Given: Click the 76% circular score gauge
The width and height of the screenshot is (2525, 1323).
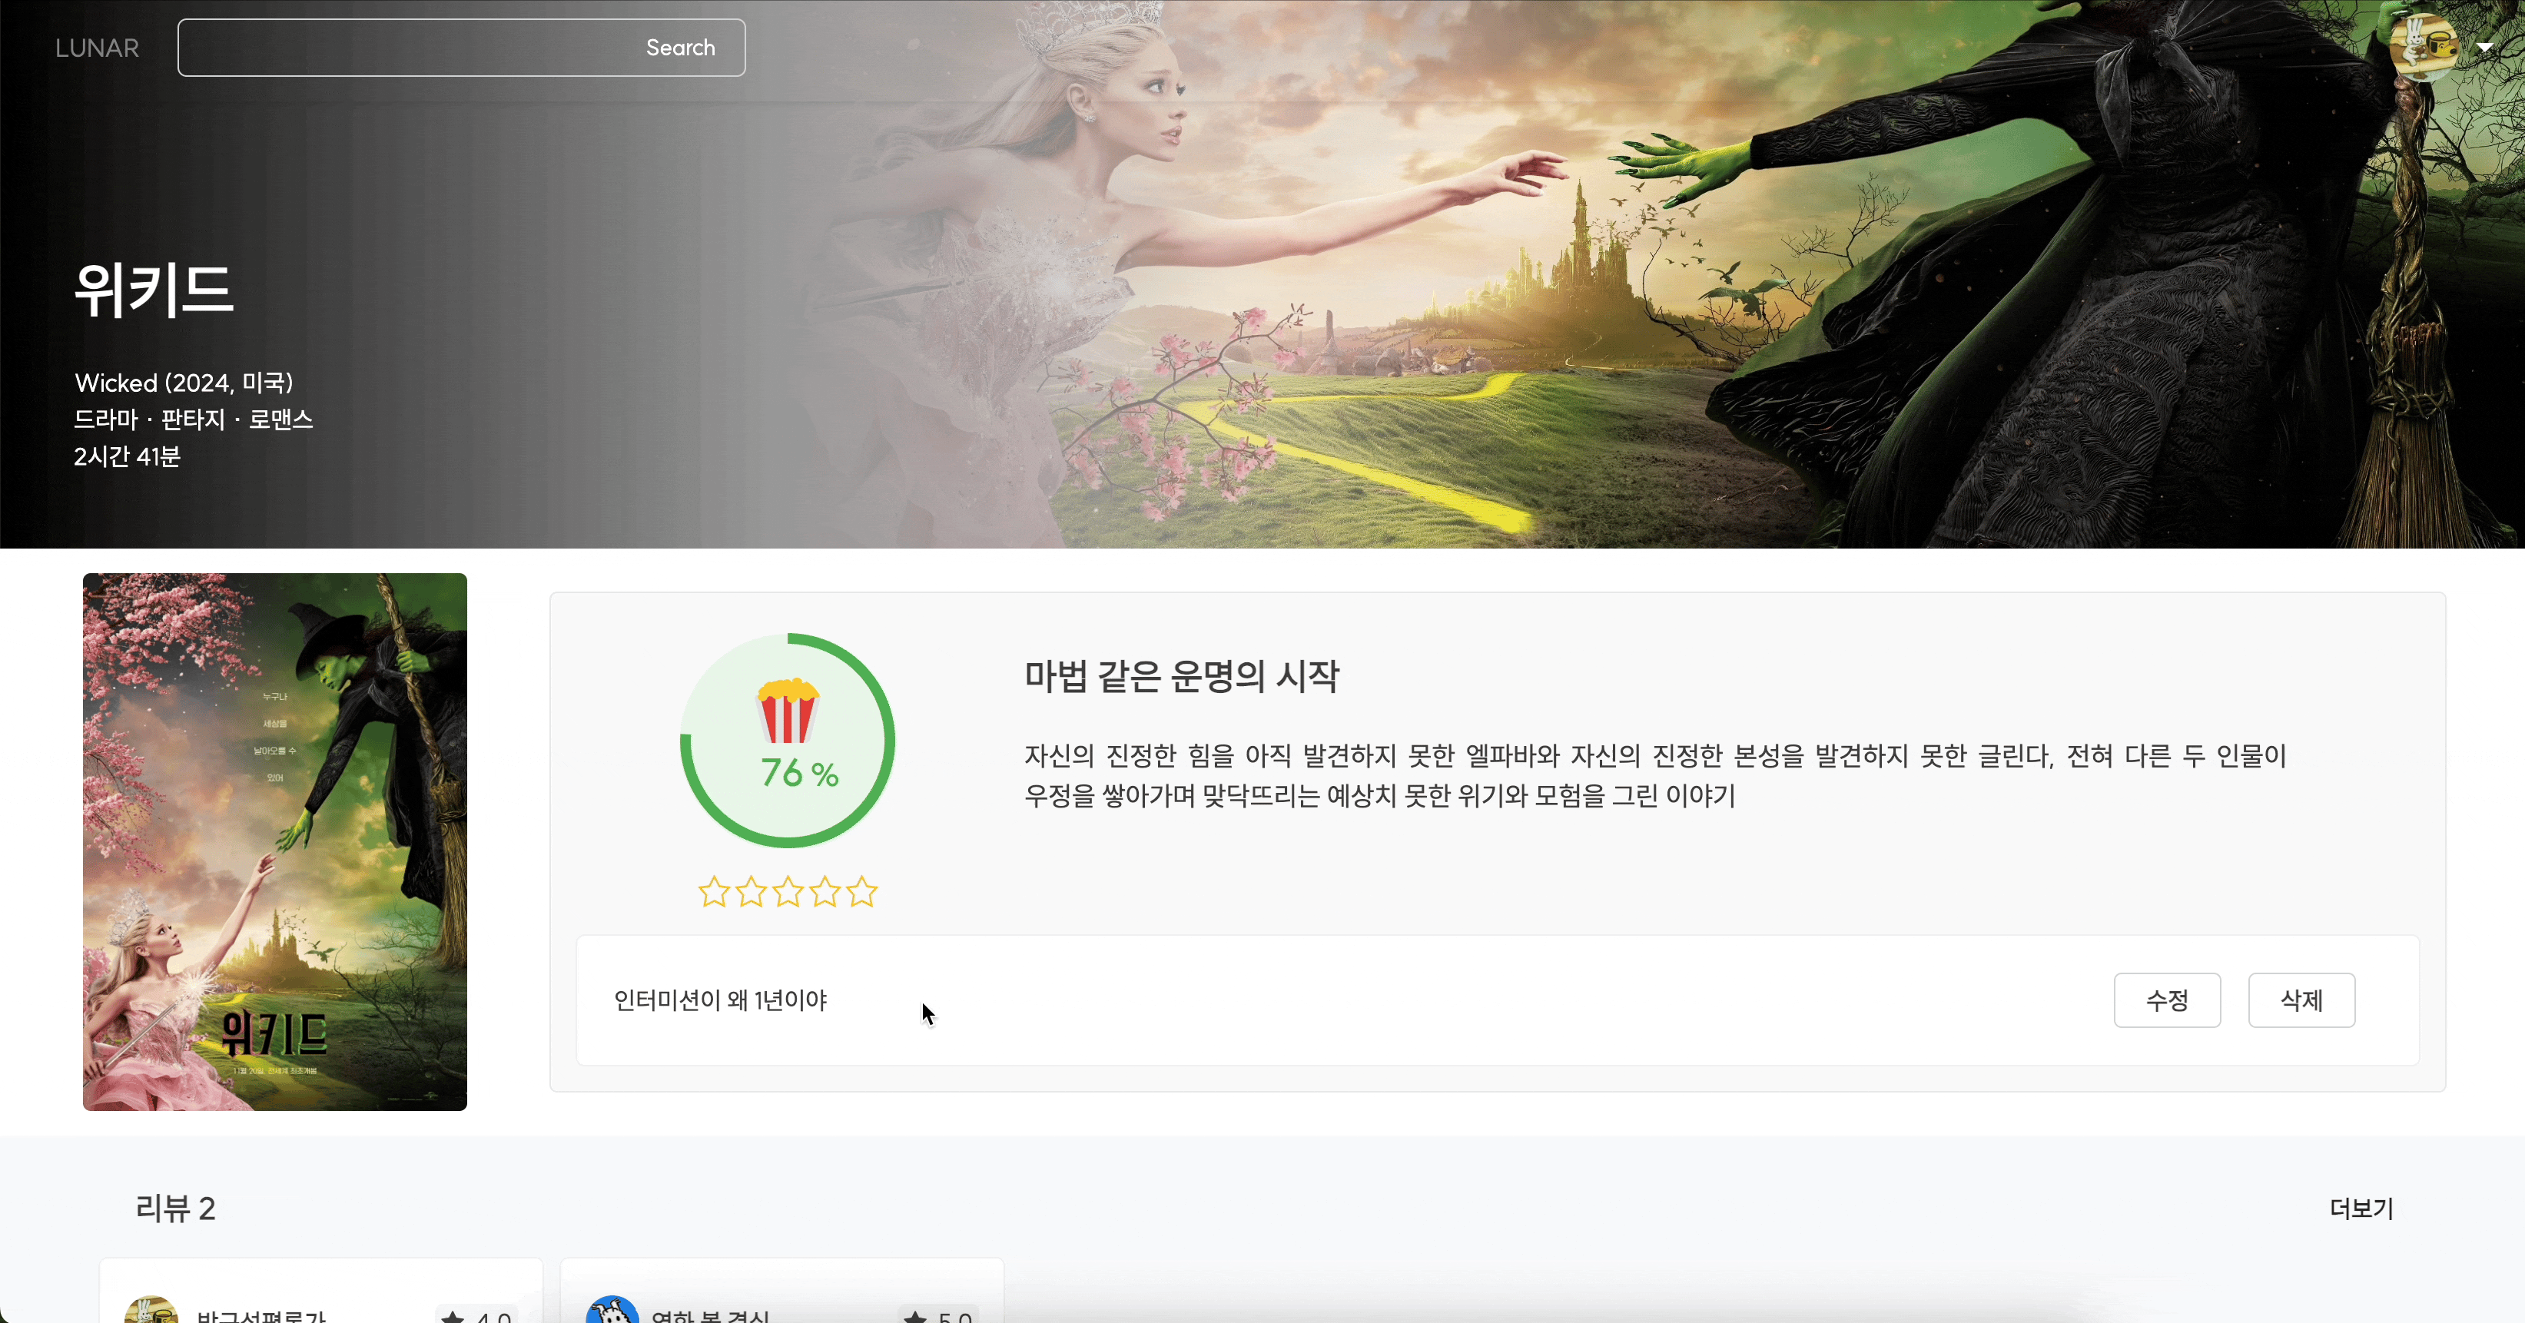Looking at the screenshot, I should point(799,773).
